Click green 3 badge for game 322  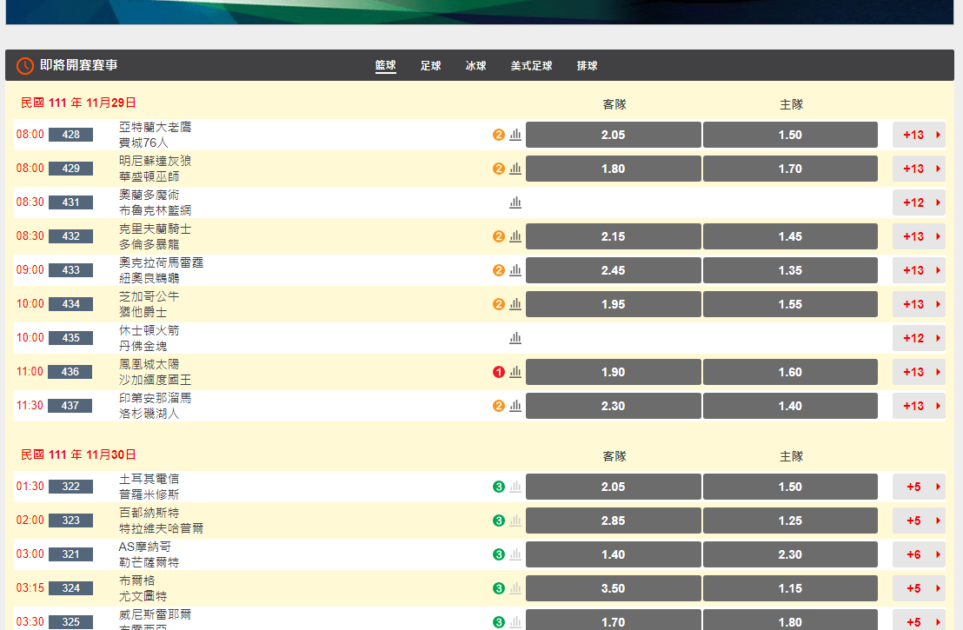[499, 487]
